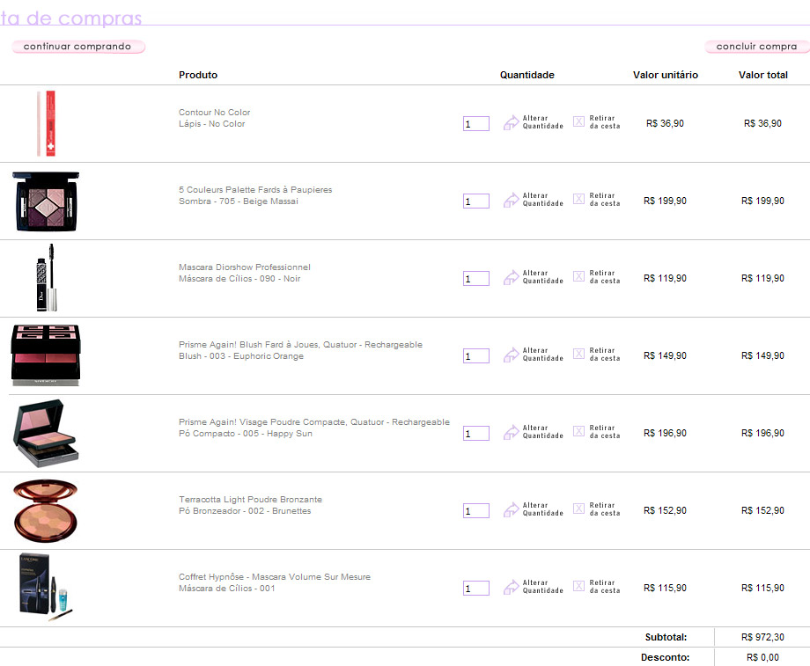Click the Givenchy blush compact thumbnail
The height and width of the screenshot is (666, 810).
point(46,355)
